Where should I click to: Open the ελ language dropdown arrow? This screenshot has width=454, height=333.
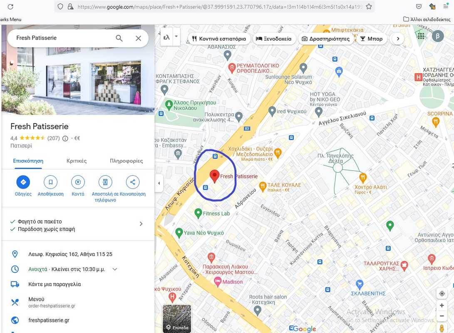click(176, 37)
